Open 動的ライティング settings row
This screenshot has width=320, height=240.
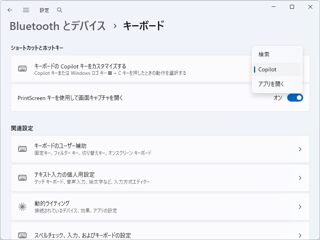click(x=160, y=206)
